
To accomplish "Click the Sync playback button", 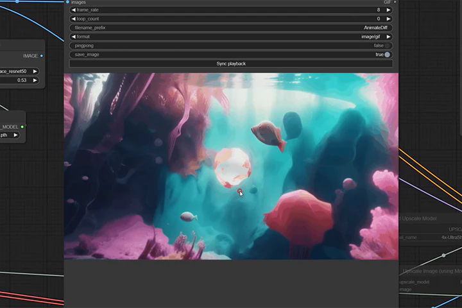I will 231,64.
